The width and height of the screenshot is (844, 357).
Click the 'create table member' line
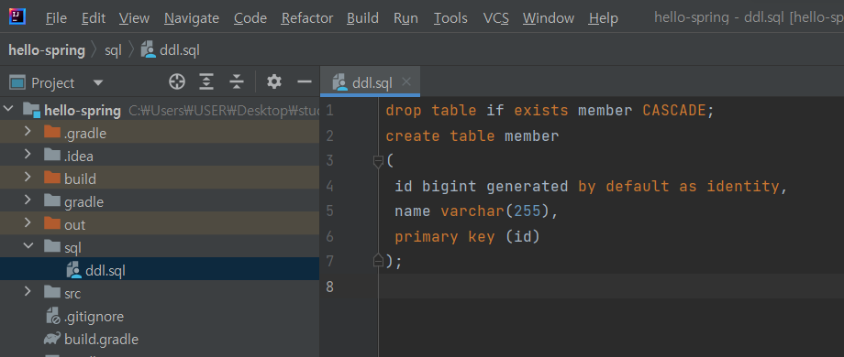click(x=472, y=135)
